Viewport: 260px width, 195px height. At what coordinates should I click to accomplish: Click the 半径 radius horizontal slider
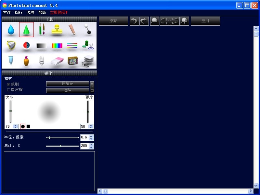point(62,137)
